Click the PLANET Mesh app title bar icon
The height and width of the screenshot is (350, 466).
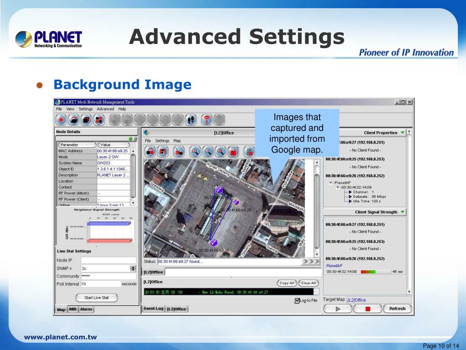[x=58, y=102]
